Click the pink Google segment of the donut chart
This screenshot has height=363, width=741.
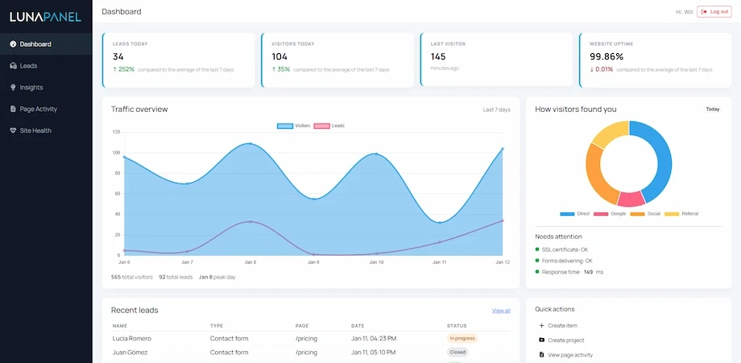pyautogui.click(x=631, y=199)
